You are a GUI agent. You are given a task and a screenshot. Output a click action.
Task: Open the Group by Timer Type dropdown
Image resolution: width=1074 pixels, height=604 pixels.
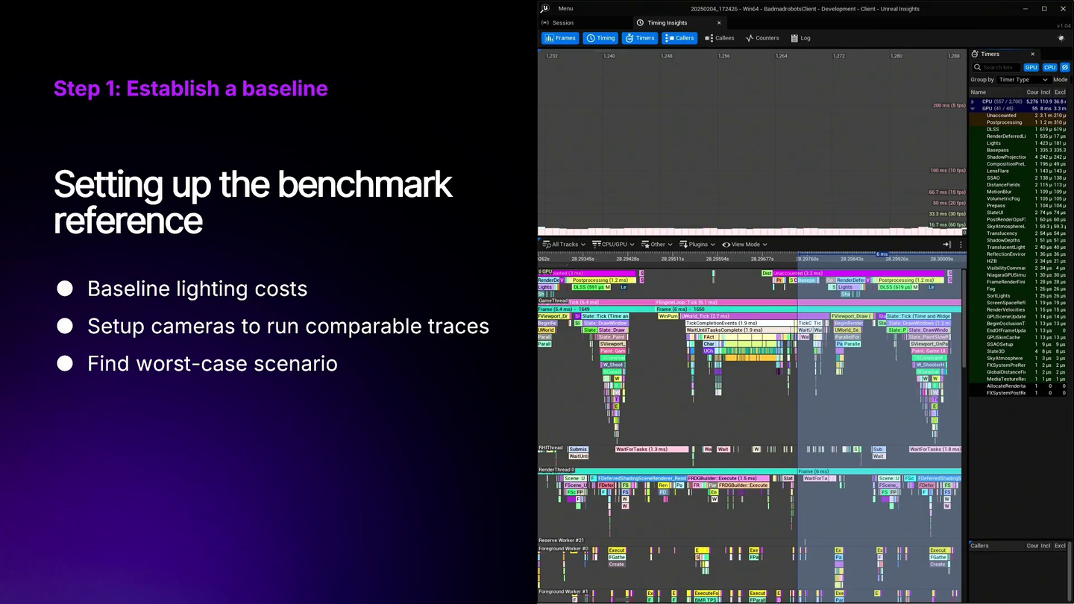(x=1023, y=80)
